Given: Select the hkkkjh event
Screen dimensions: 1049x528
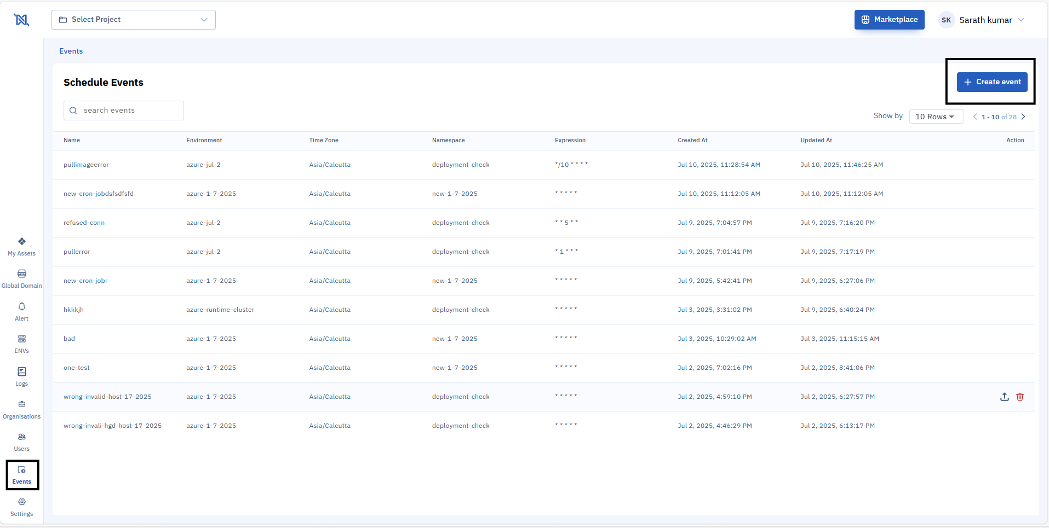Looking at the screenshot, I should (73, 310).
